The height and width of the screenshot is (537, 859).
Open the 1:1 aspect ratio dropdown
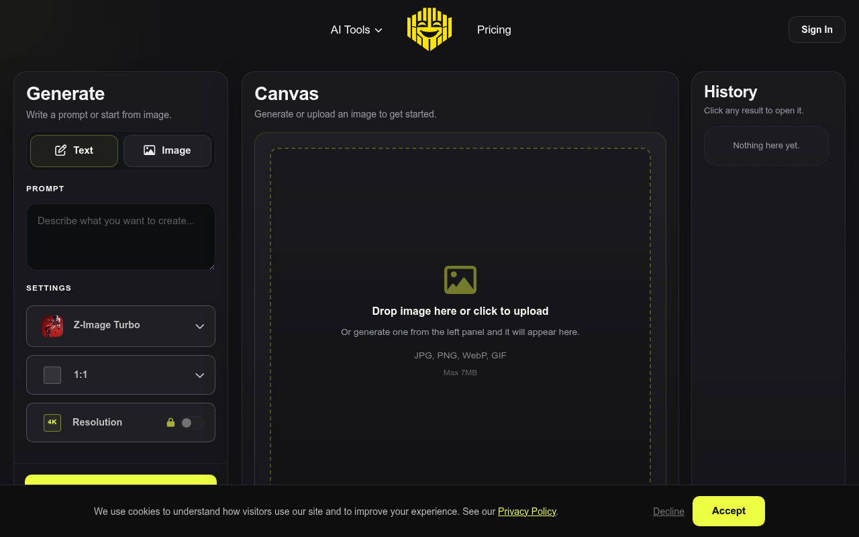(199, 375)
